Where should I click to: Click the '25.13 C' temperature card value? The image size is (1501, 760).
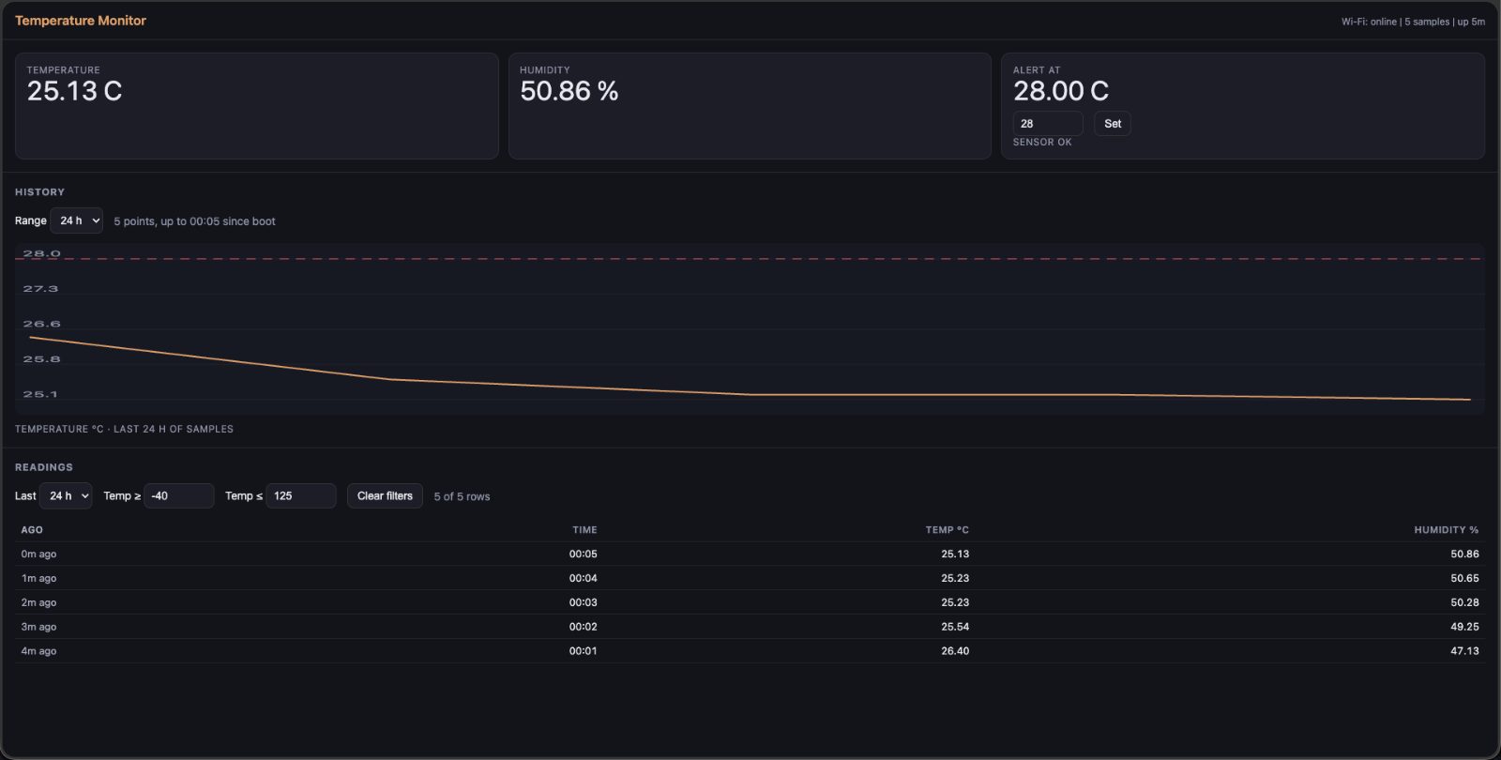point(74,91)
